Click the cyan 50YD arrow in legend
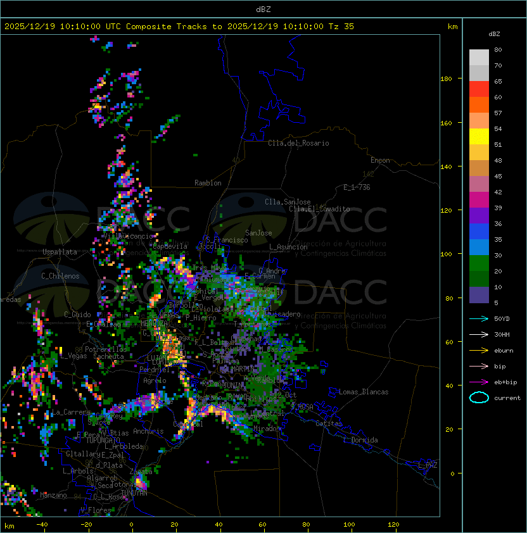527x533 pixels. click(x=479, y=319)
